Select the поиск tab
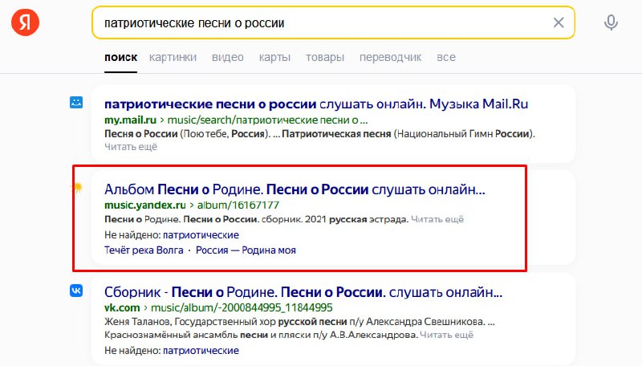642x366 pixels. [x=121, y=57]
